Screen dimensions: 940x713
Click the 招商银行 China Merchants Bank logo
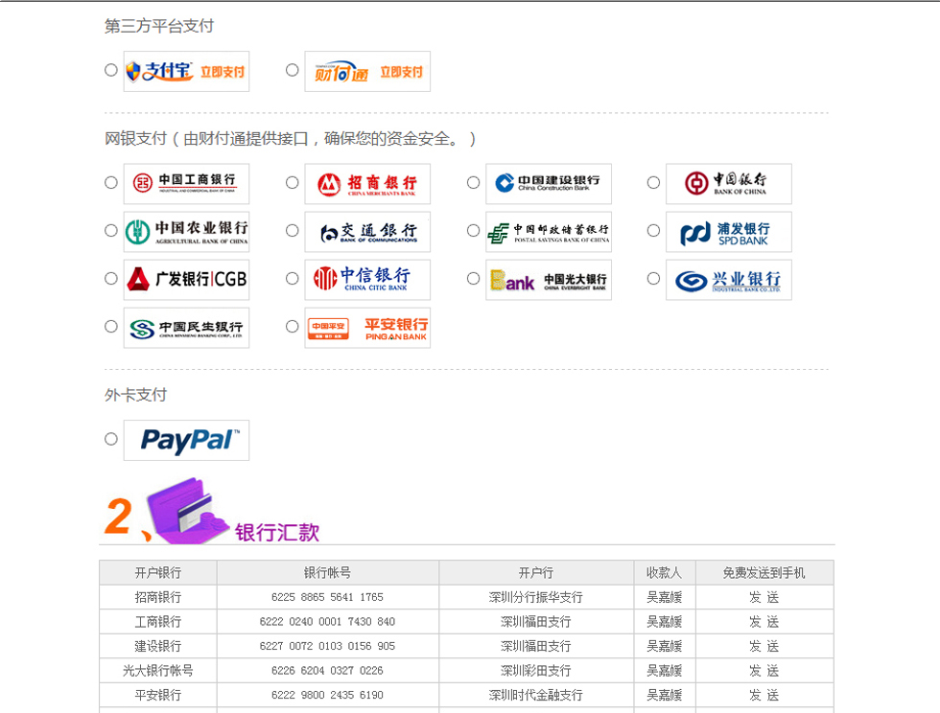click(367, 184)
